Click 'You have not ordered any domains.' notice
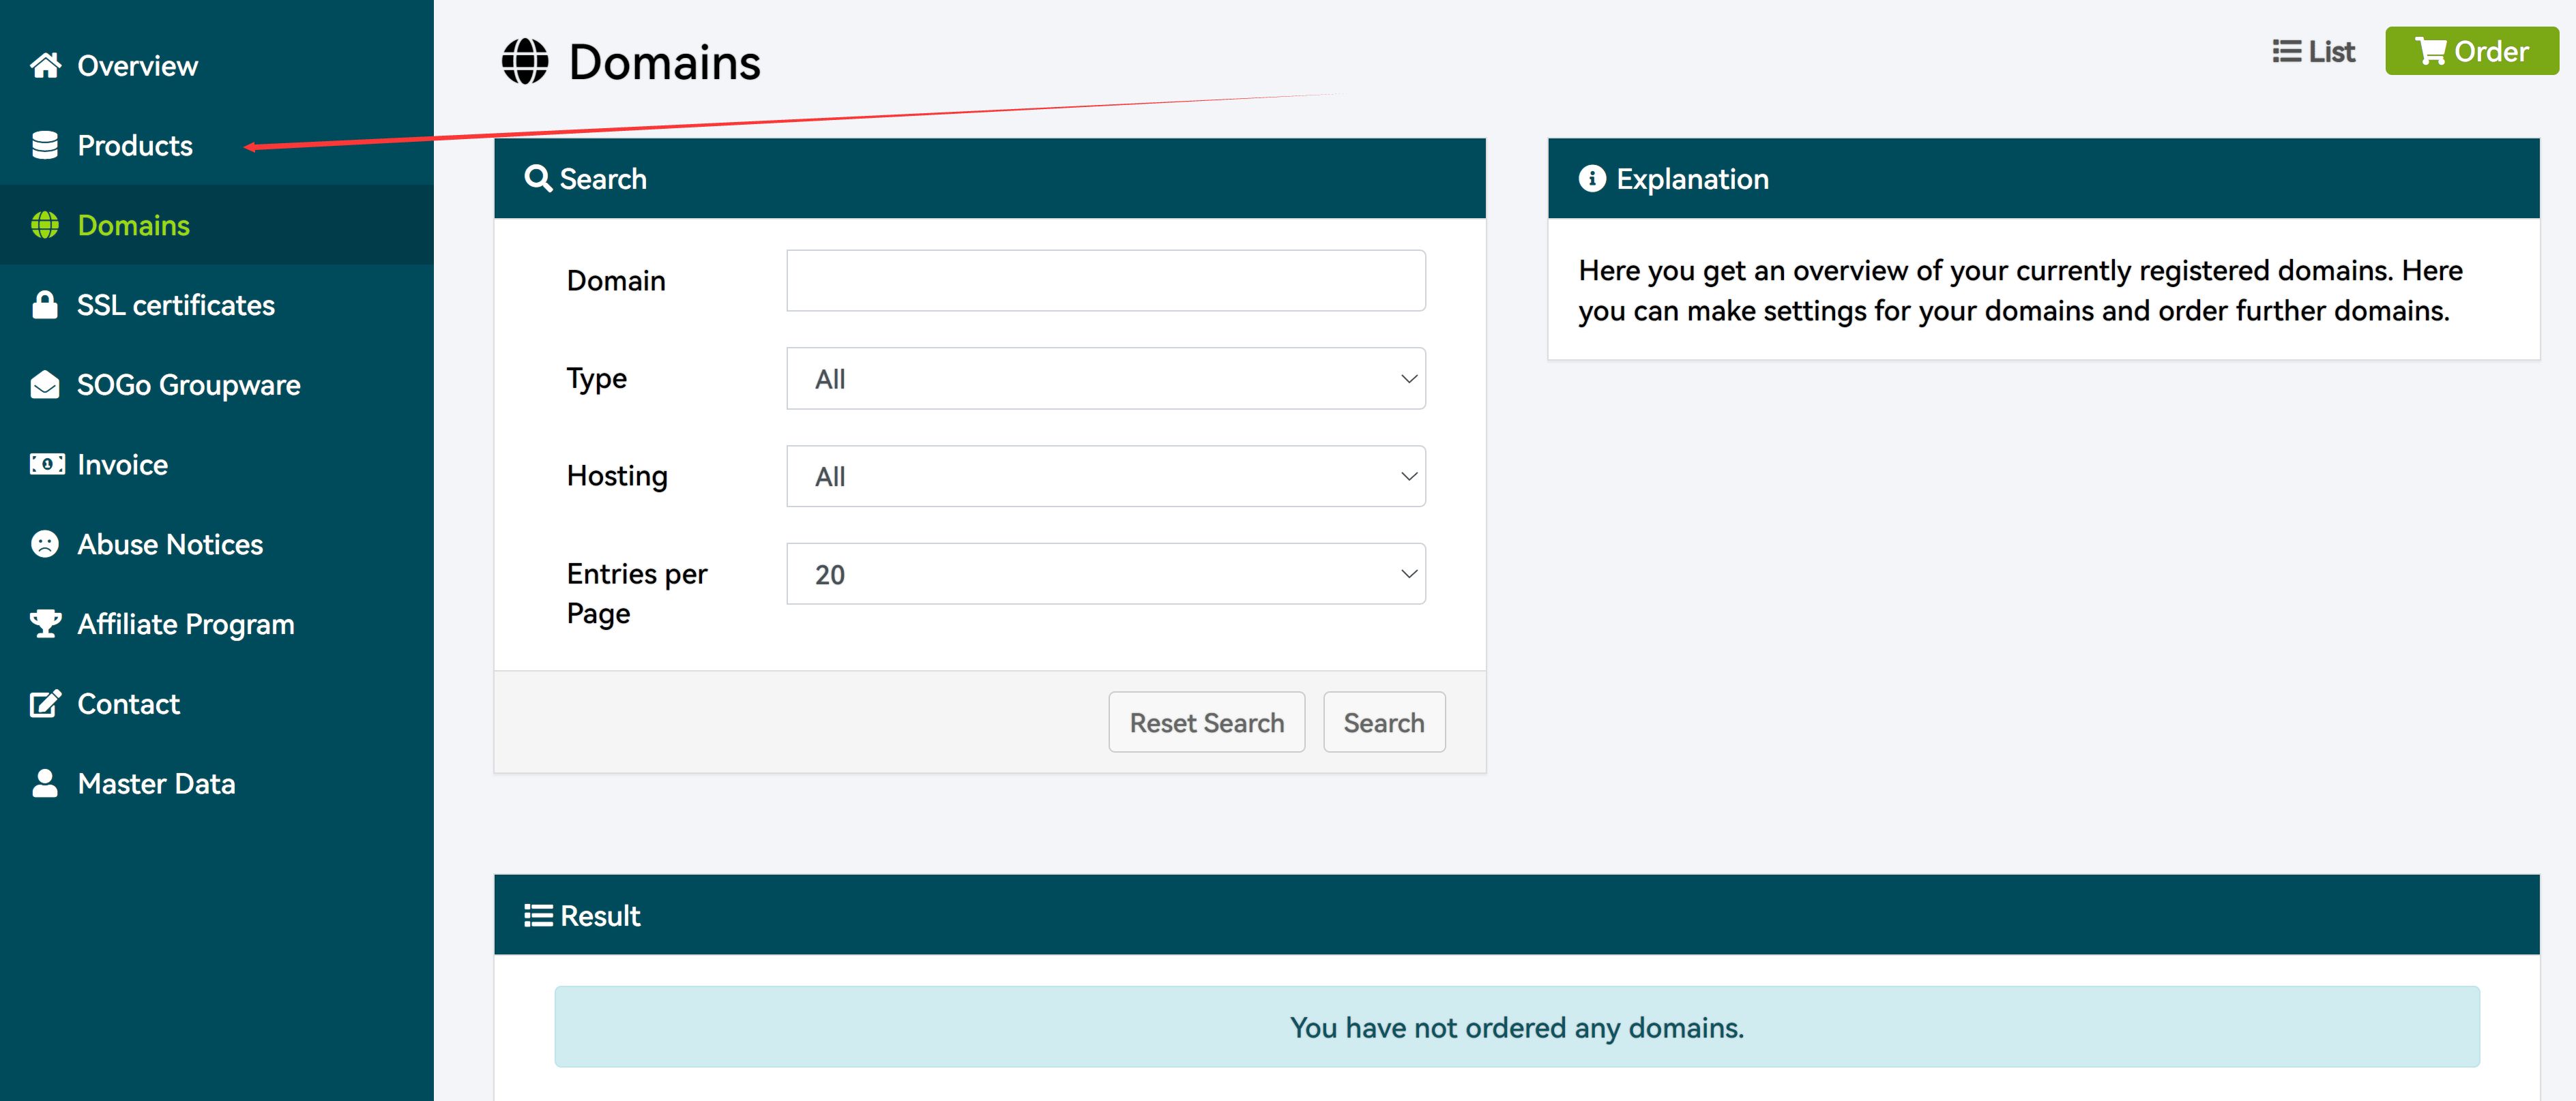This screenshot has height=1101, width=2576. coord(1517,1027)
